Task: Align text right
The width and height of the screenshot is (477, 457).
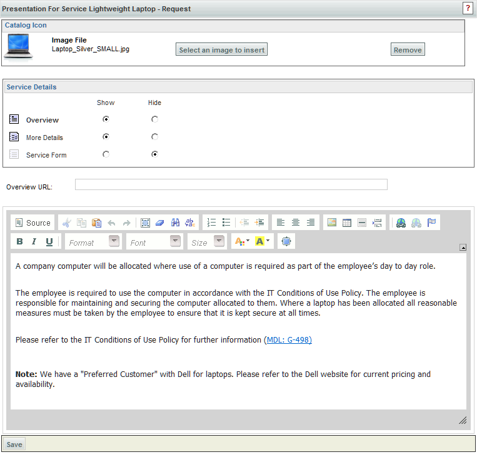Action: (x=311, y=223)
